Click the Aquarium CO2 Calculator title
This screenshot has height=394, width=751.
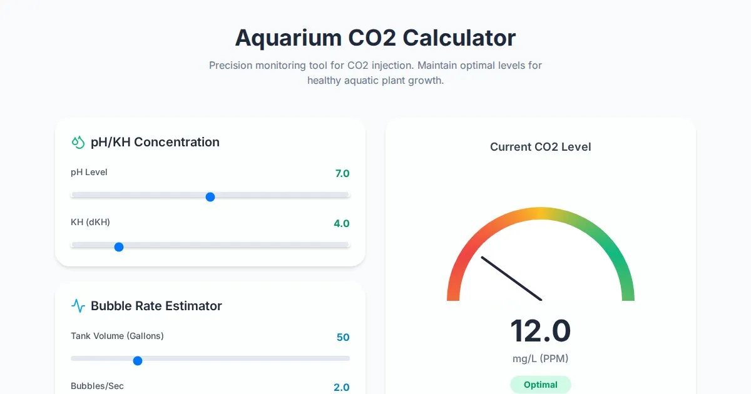coord(375,38)
